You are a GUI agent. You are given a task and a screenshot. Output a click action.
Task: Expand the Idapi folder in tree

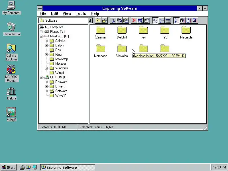[46, 54]
